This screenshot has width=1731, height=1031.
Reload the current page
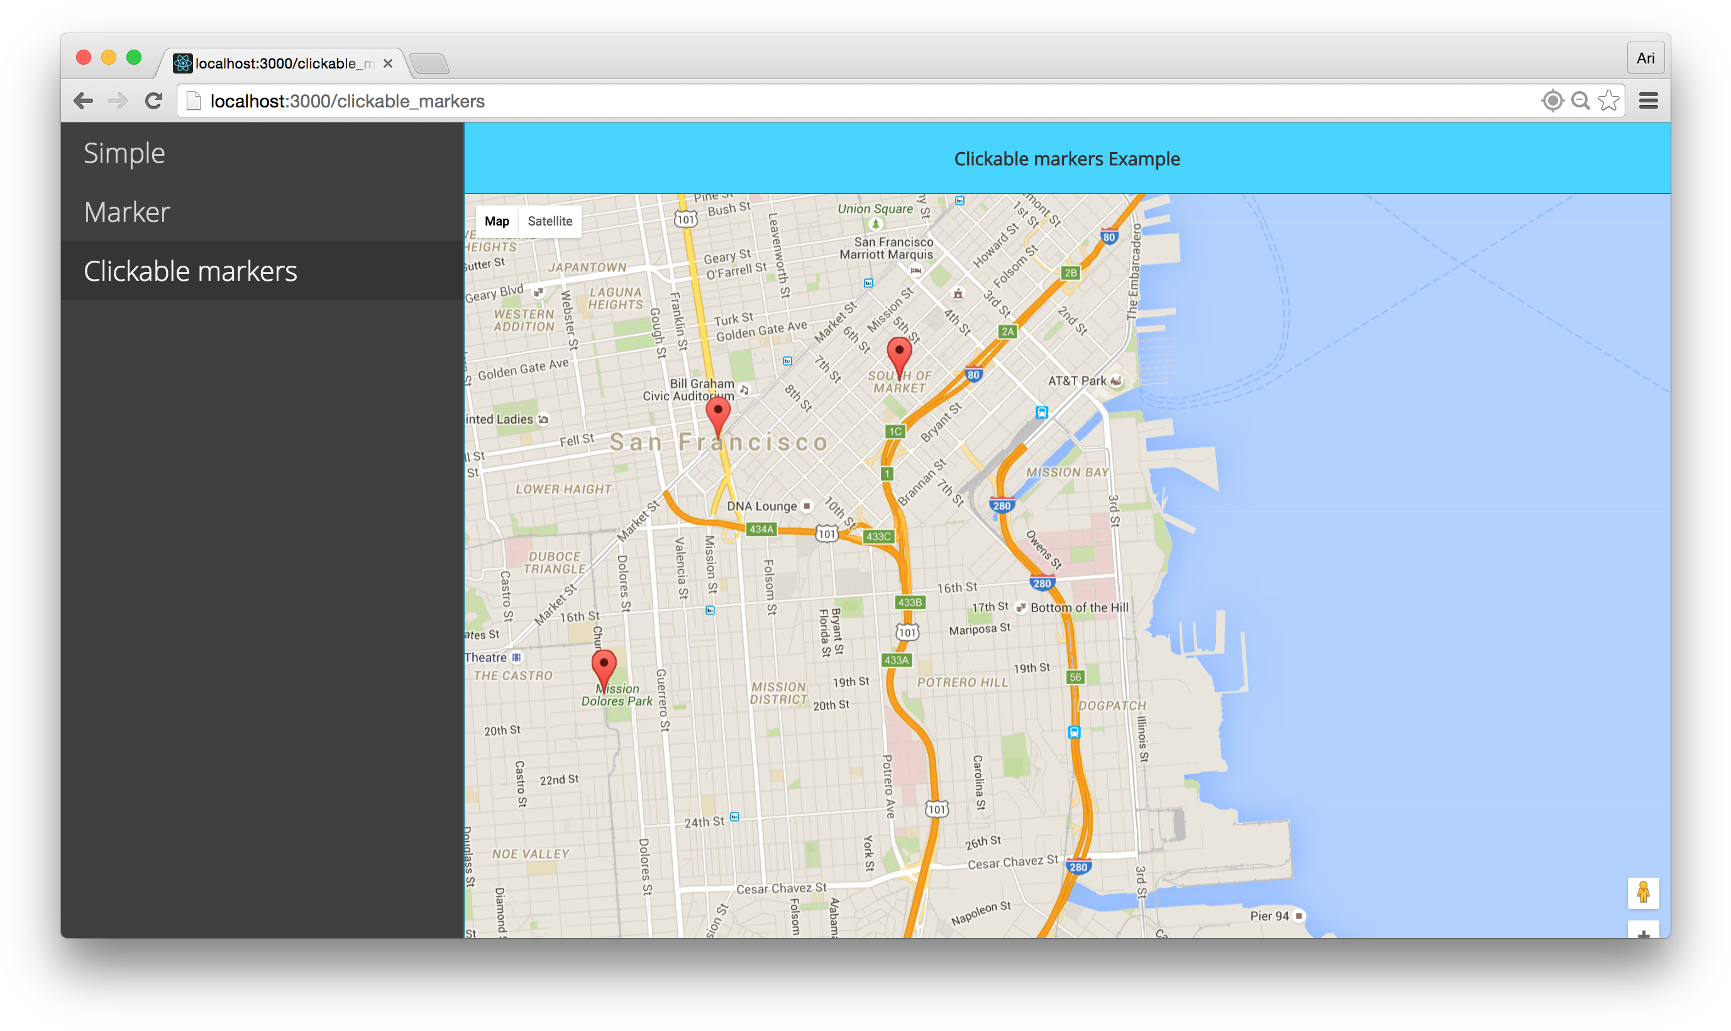(x=153, y=101)
